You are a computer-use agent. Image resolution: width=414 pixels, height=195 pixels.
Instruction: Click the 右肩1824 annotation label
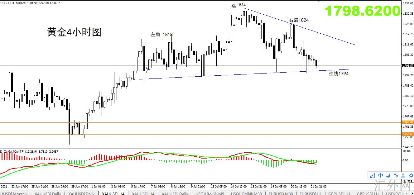tap(299, 20)
